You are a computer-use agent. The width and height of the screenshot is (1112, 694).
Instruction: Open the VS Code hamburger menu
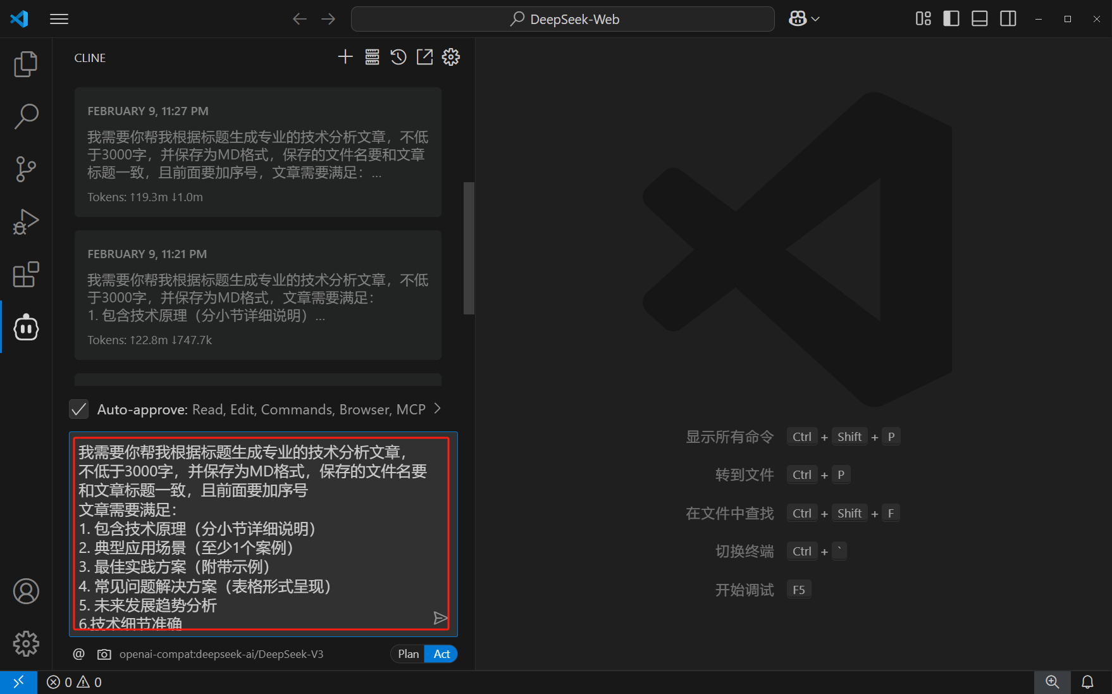click(x=59, y=19)
